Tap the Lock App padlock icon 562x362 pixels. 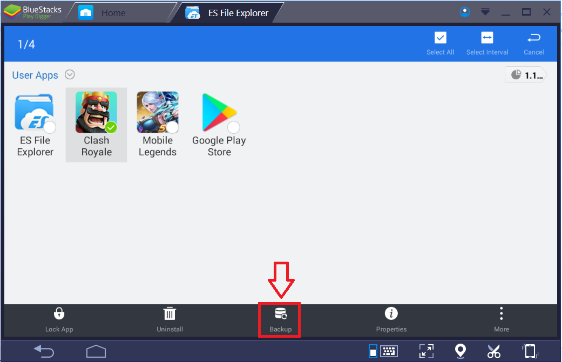59,313
